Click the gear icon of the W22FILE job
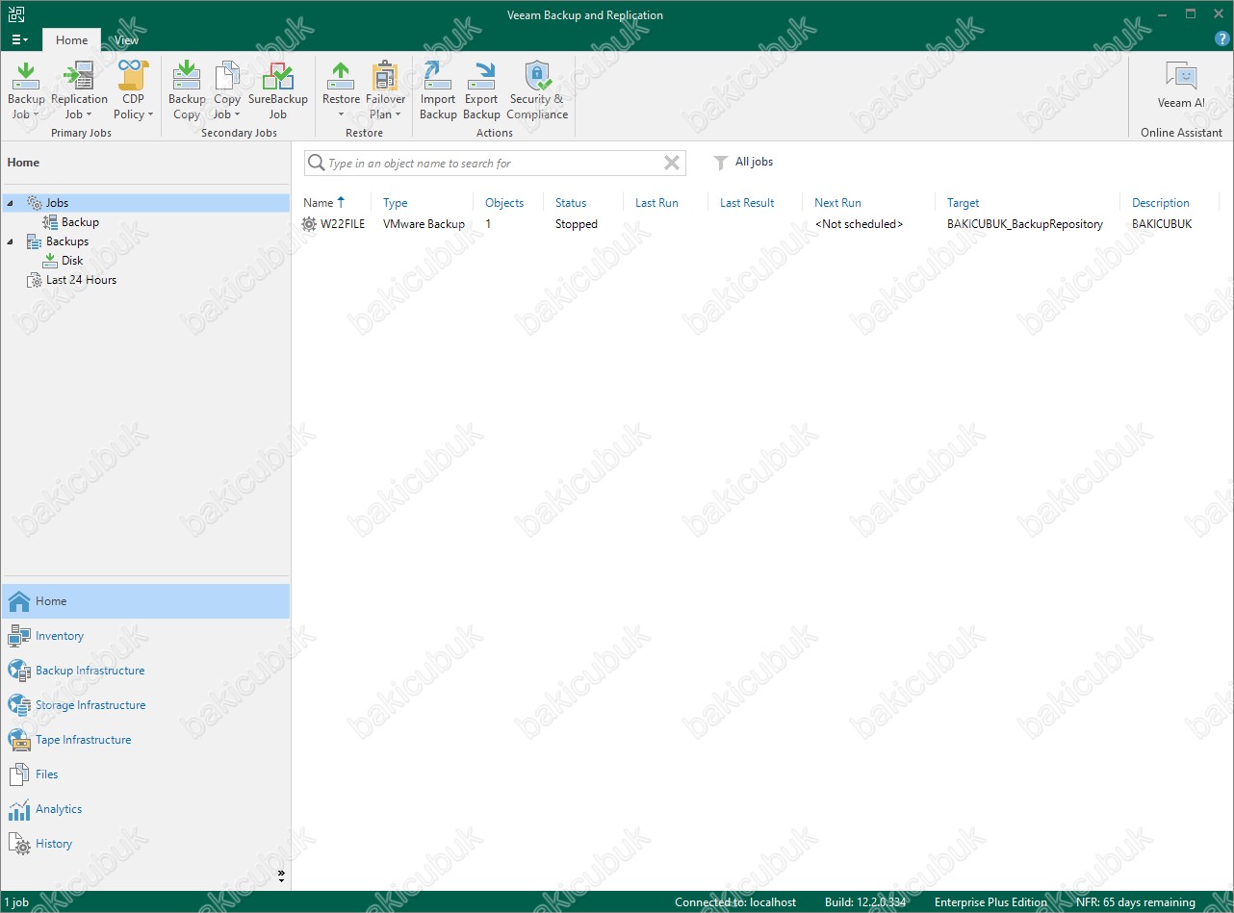The image size is (1234, 913). [309, 224]
